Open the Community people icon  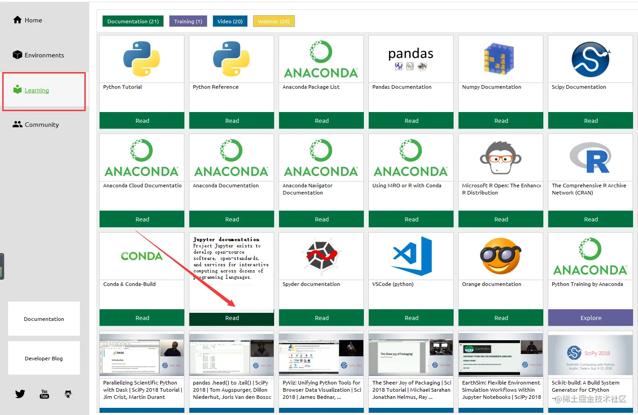[17, 124]
